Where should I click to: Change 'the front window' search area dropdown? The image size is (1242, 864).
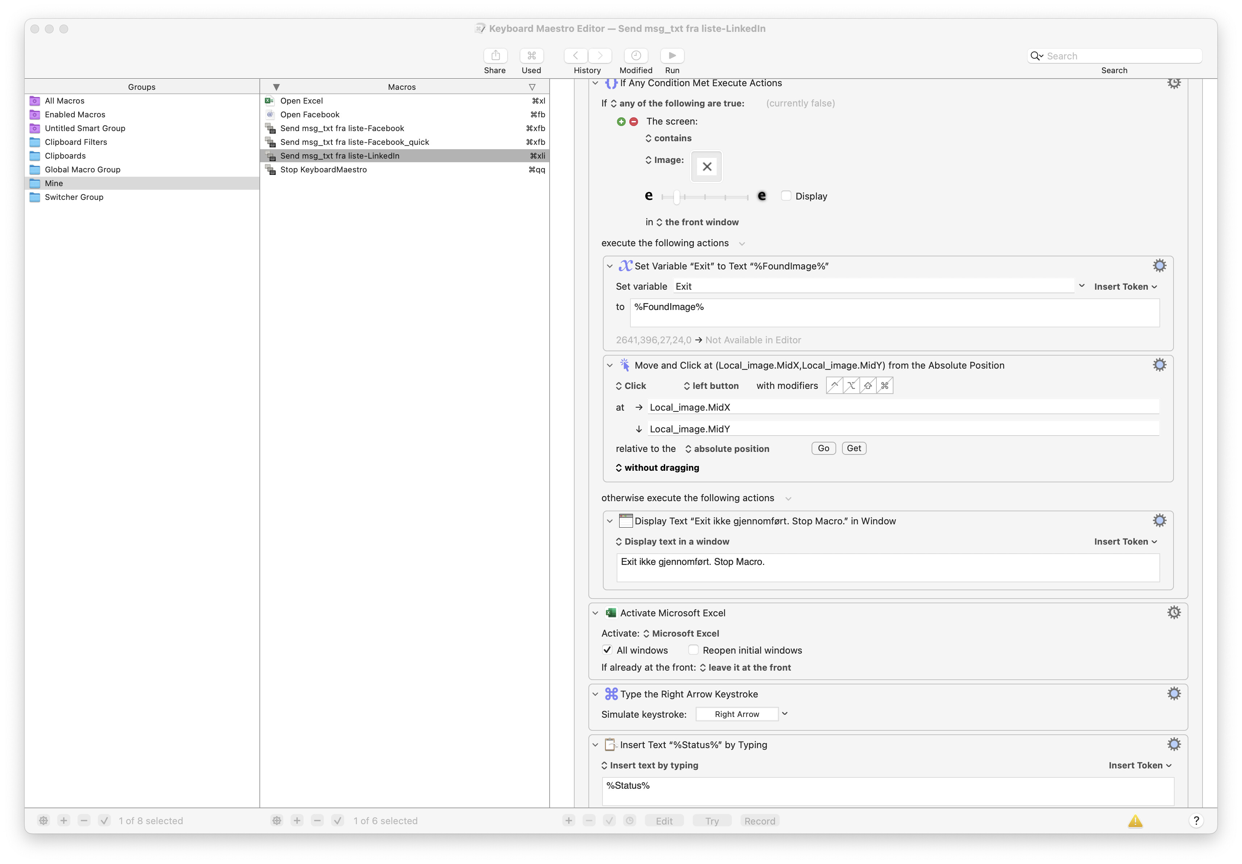[x=698, y=222]
